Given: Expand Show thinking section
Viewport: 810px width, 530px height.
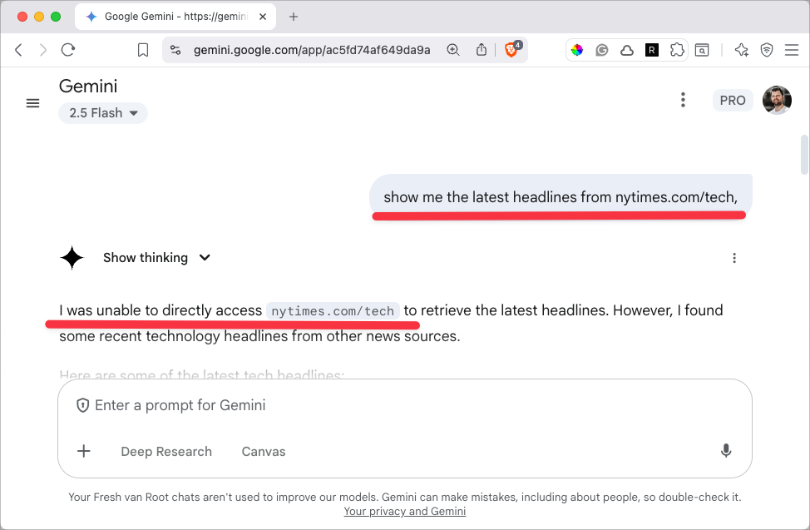Looking at the screenshot, I should (156, 257).
